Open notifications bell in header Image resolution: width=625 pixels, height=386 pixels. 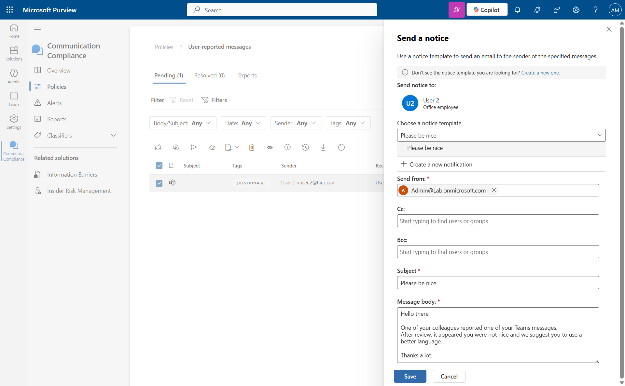pos(518,10)
